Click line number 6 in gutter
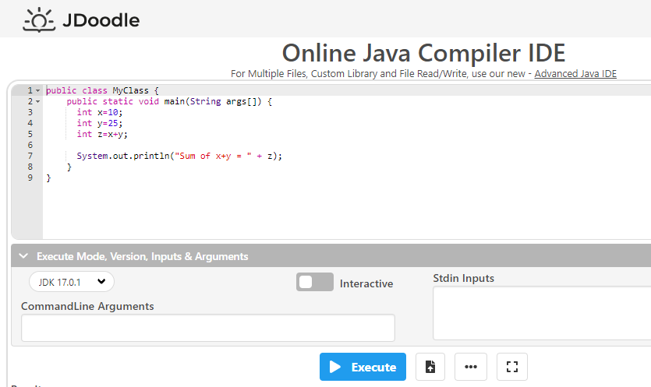Screen dimensions: 651x387 tap(30, 145)
